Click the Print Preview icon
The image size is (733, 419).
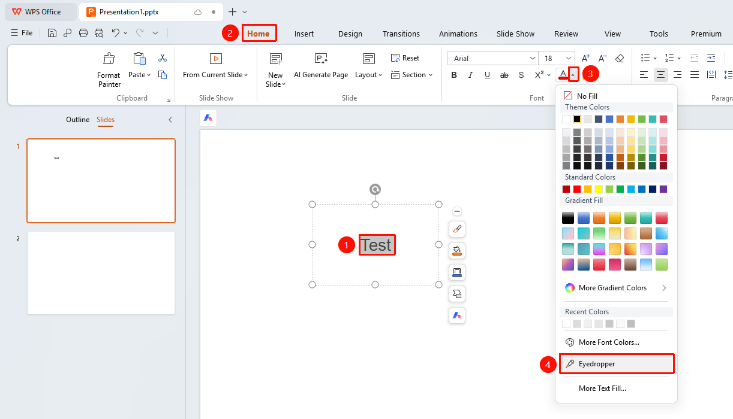click(99, 33)
